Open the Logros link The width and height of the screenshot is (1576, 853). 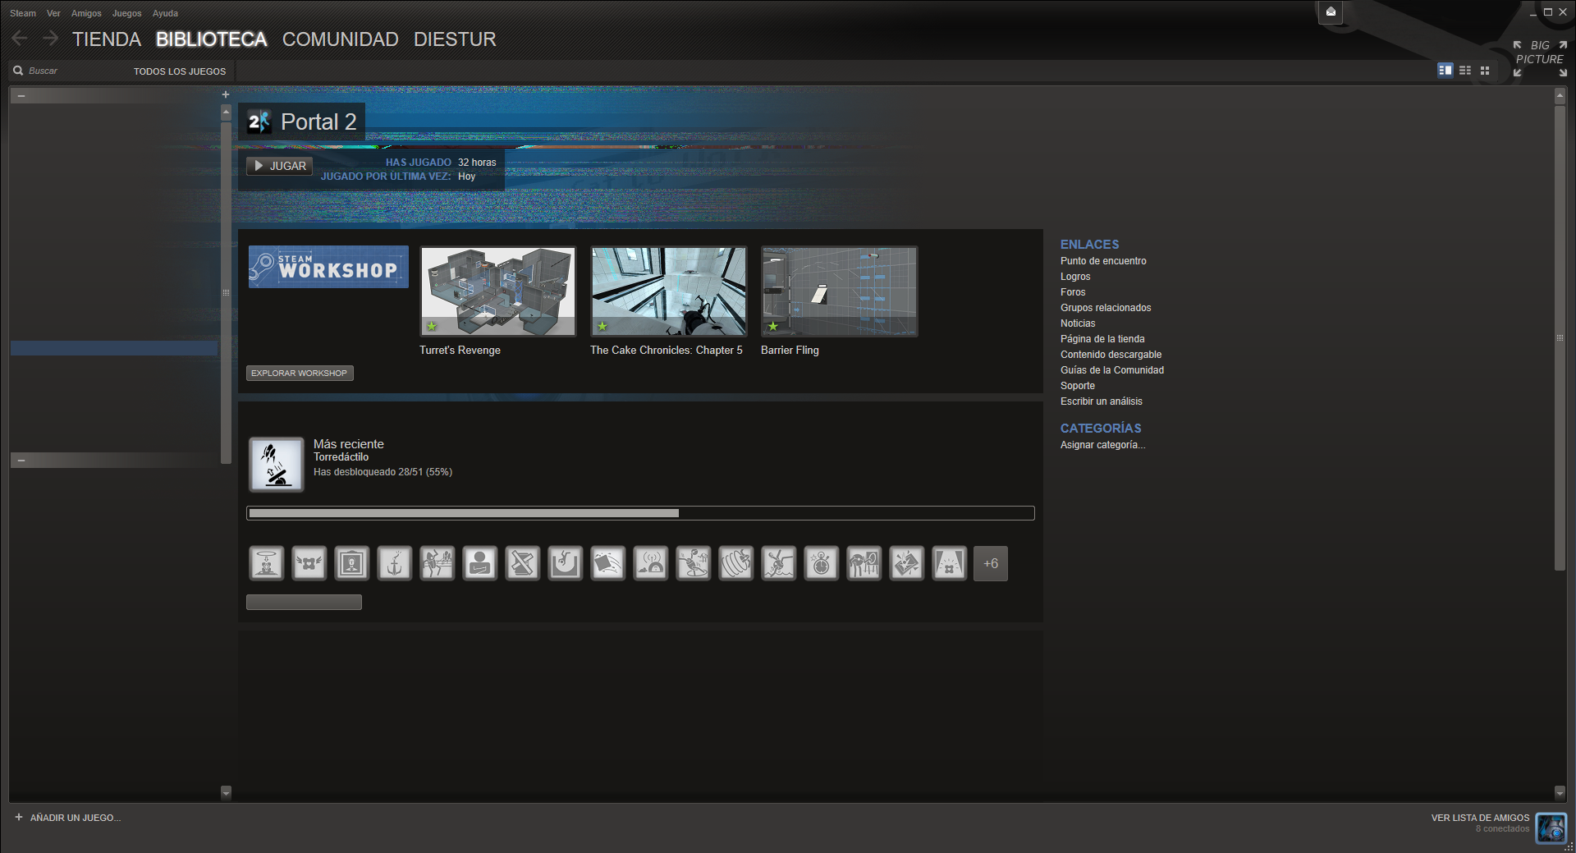1075,277
